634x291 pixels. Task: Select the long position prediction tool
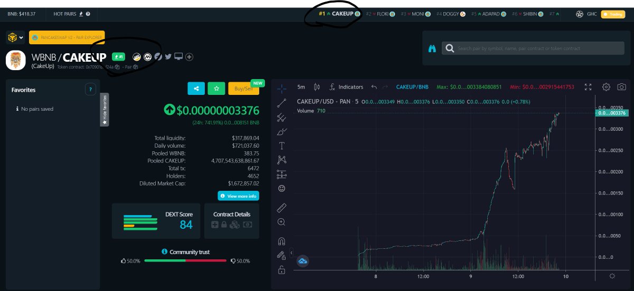(x=282, y=174)
